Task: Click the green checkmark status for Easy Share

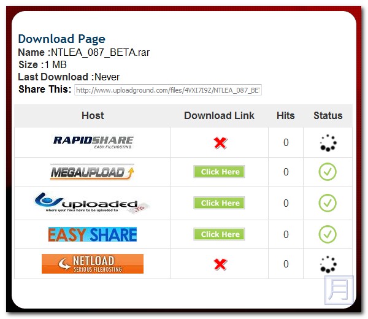Action: 328,234
